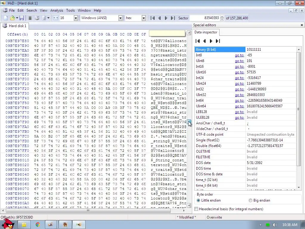Open the Windows (ANSI) charset dropdown
This screenshot has width=305, height=229.
[120, 18]
